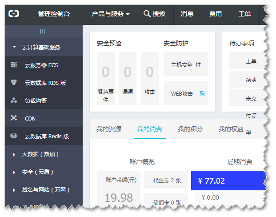Click the Redis database (云数据库 Redis 版) icon
Viewport: 276px width, 217px height.
pyautogui.click(x=14, y=136)
